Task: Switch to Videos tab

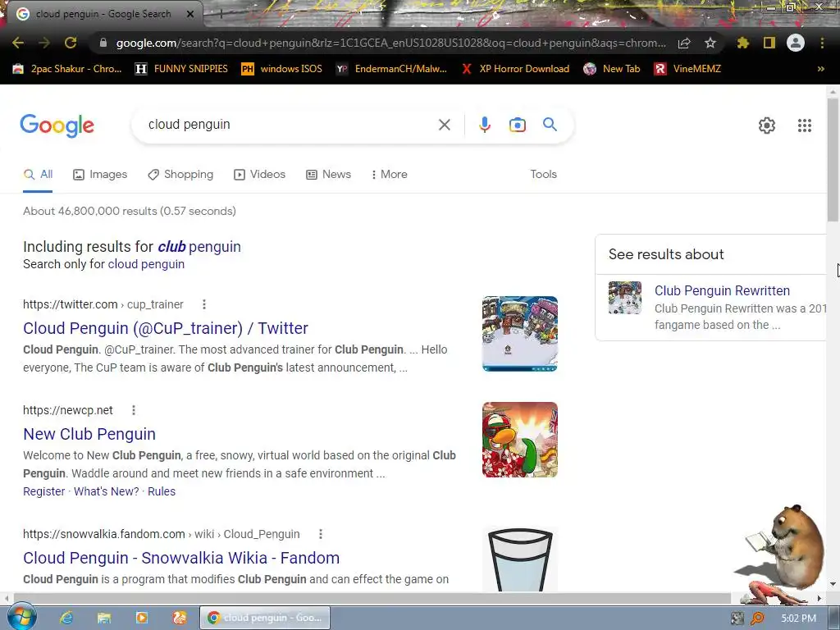Action: [260, 174]
